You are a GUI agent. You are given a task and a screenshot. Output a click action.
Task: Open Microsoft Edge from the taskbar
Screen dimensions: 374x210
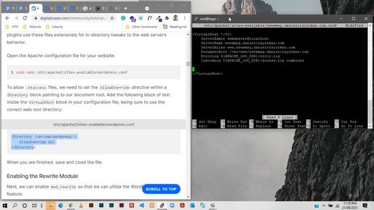click(61, 205)
